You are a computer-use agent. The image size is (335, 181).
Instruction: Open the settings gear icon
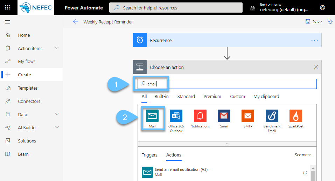322,7
